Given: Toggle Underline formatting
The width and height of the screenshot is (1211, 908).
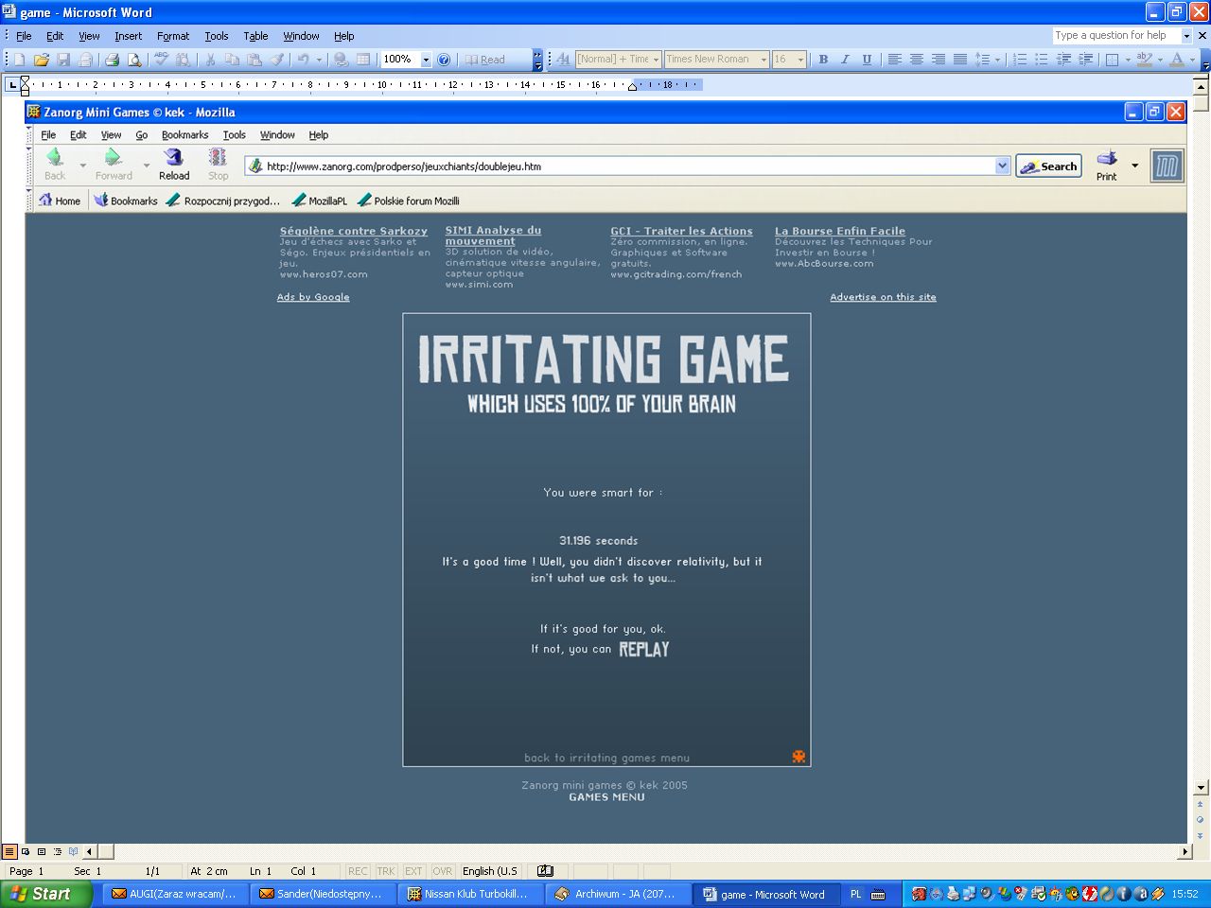Looking at the screenshot, I should click(867, 60).
